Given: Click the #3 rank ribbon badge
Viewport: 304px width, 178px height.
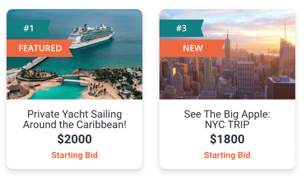Looking at the screenshot, I should pyautogui.click(x=181, y=29).
